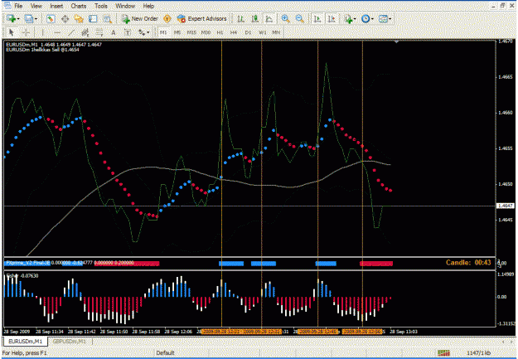Switch timeframe to M15

(191, 32)
